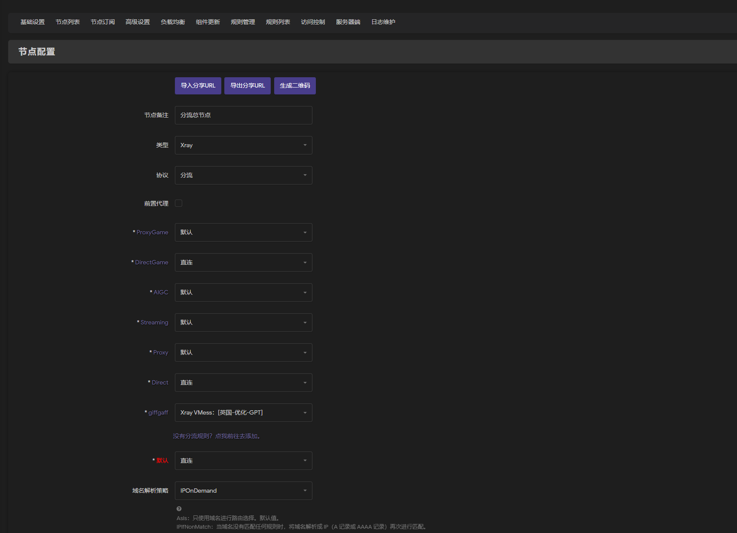The image size is (737, 533).
Task: Select the giffgaff node dropdown
Action: [x=243, y=413]
